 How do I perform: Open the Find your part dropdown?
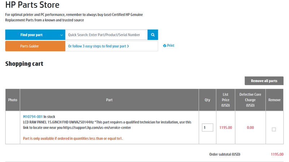(x=35, y=34)
